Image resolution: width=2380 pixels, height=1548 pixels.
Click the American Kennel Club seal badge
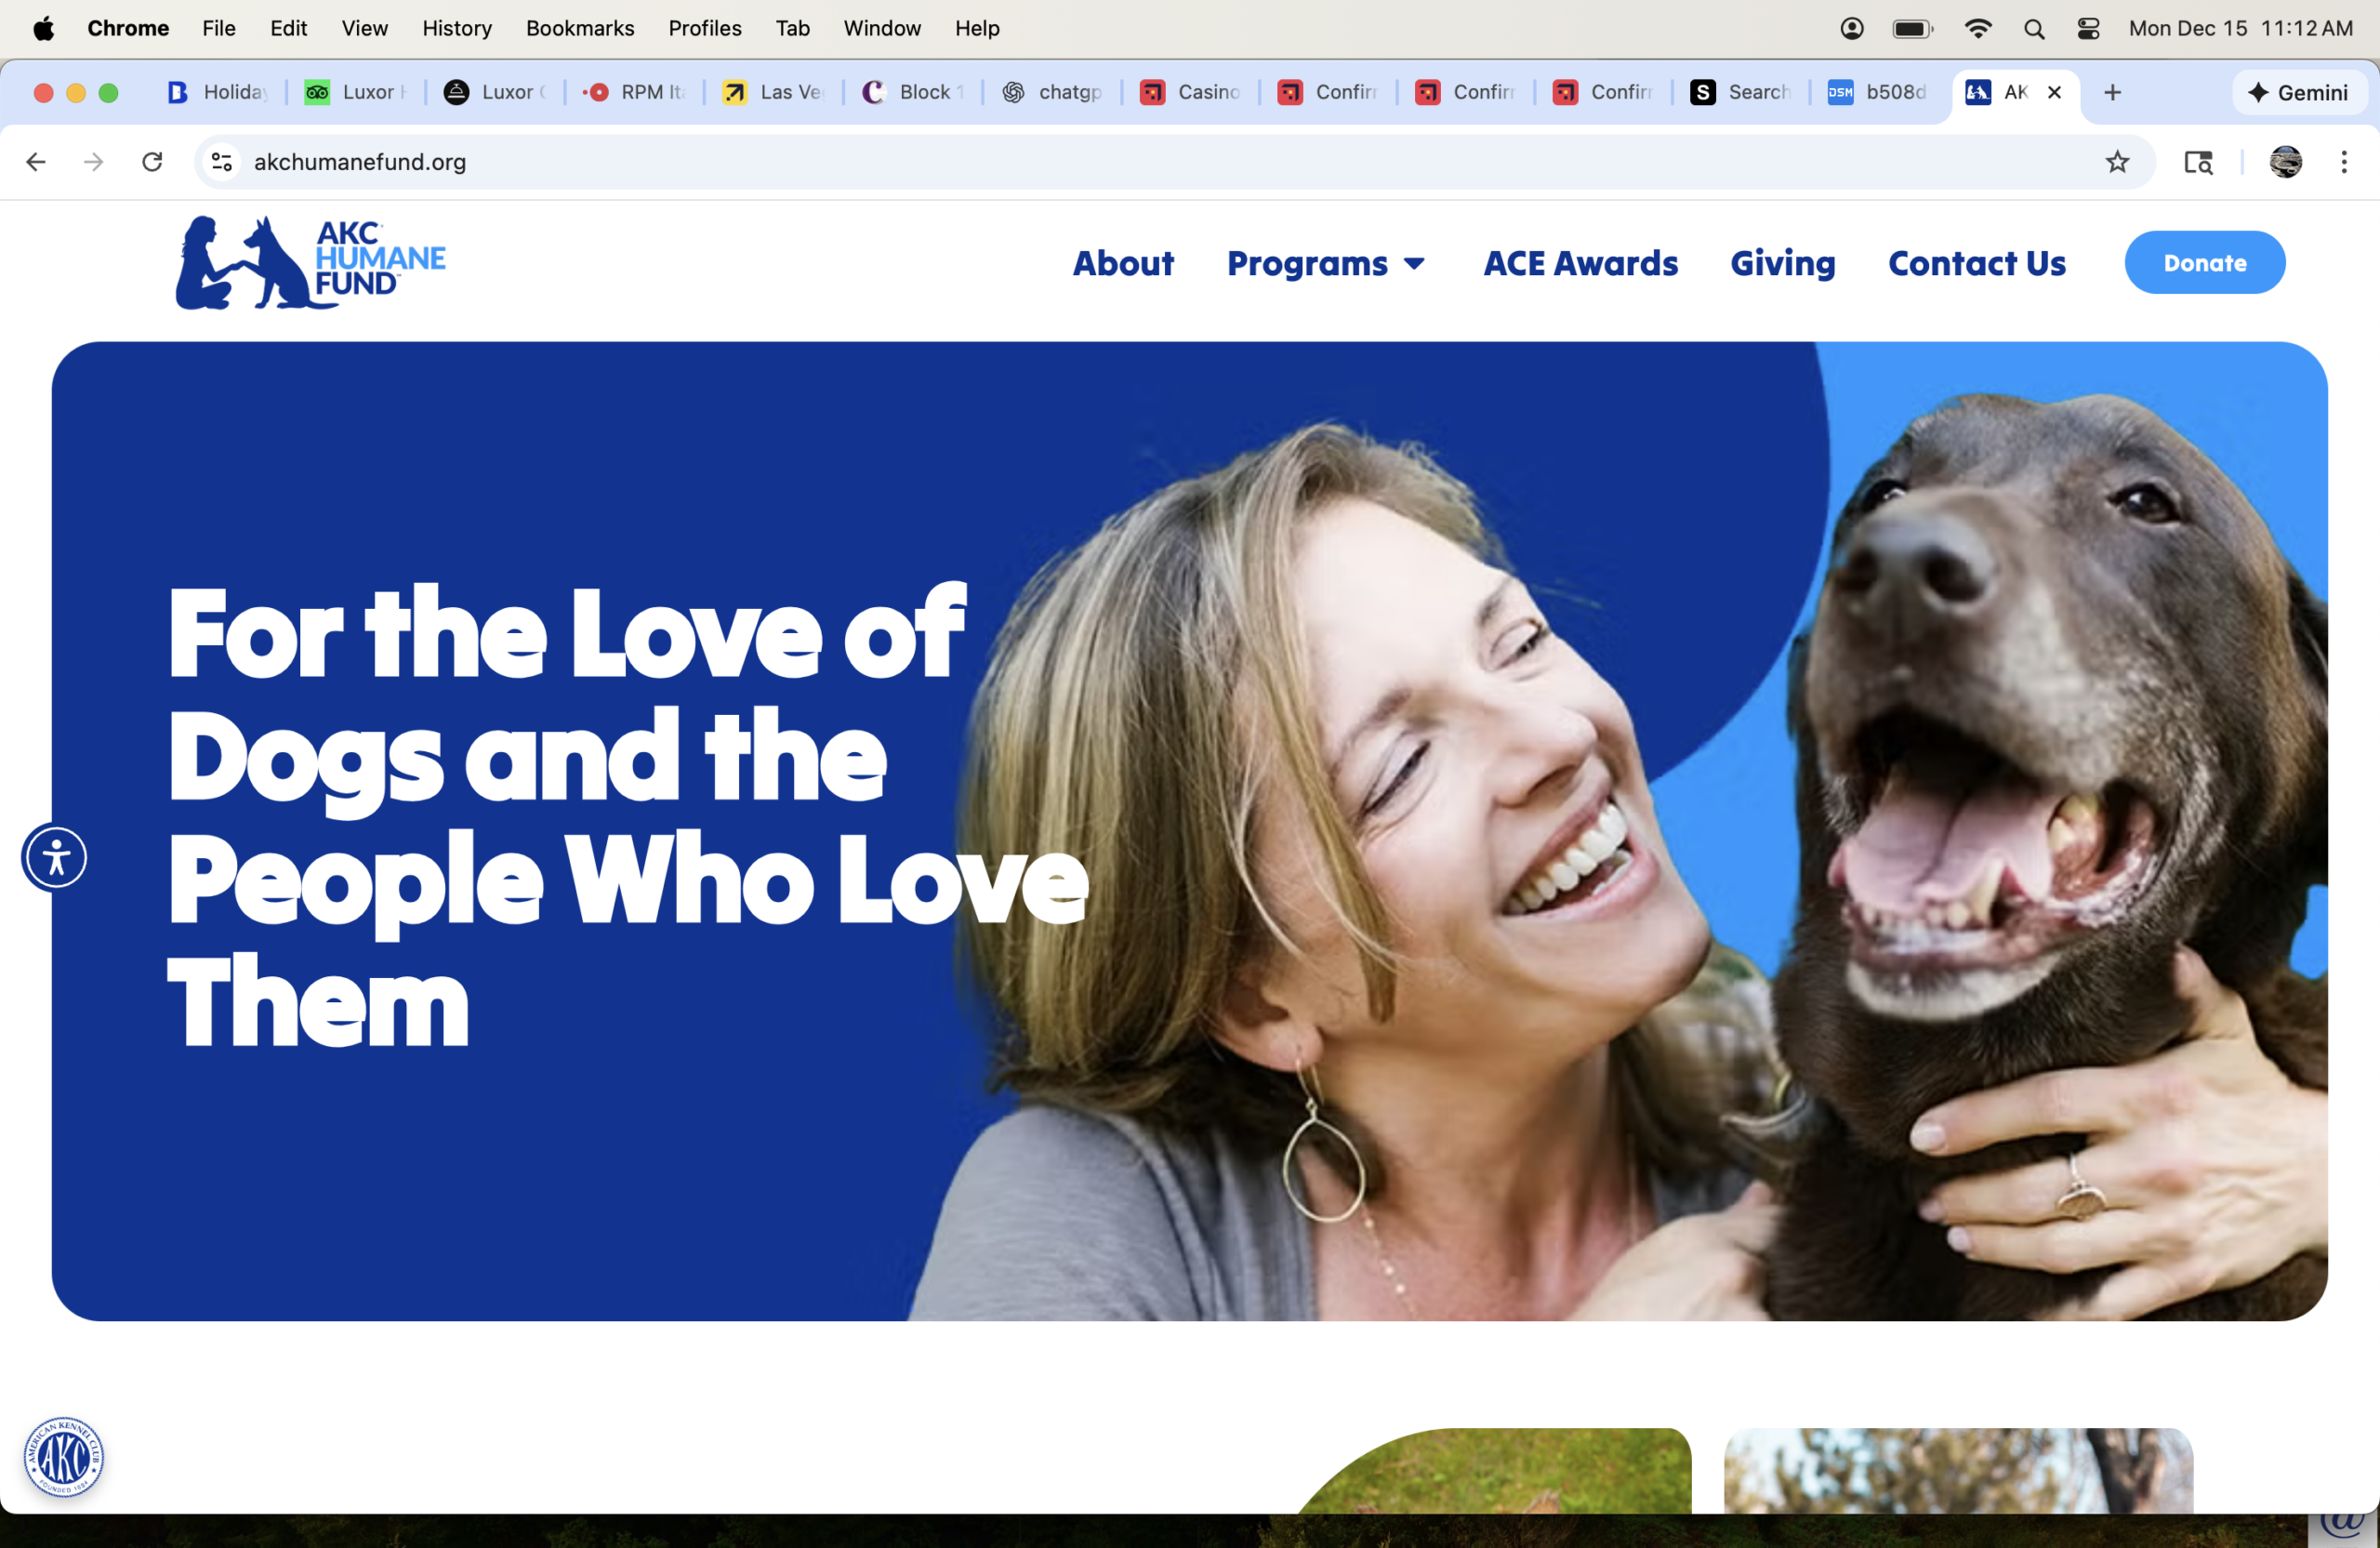64,1456
